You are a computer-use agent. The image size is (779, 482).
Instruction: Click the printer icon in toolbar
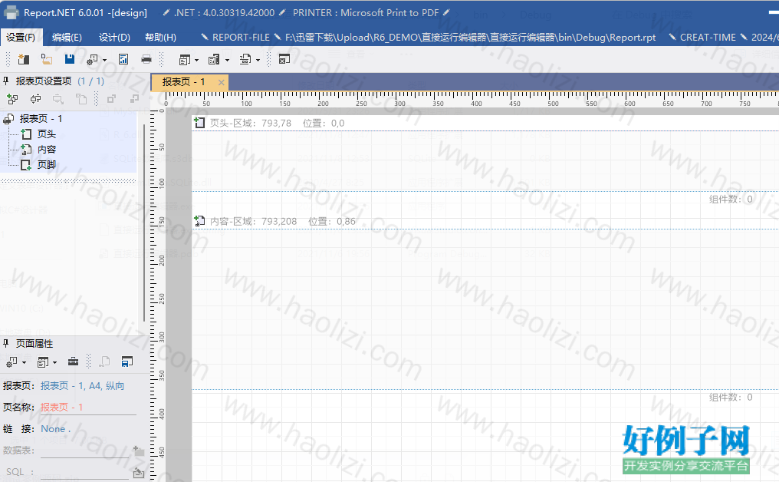tap(146, 60)
